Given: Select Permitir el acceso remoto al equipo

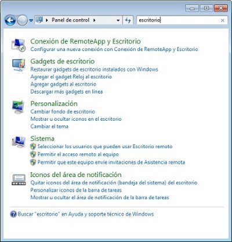Looking at the screenshot, I should (x=78, y=154).
